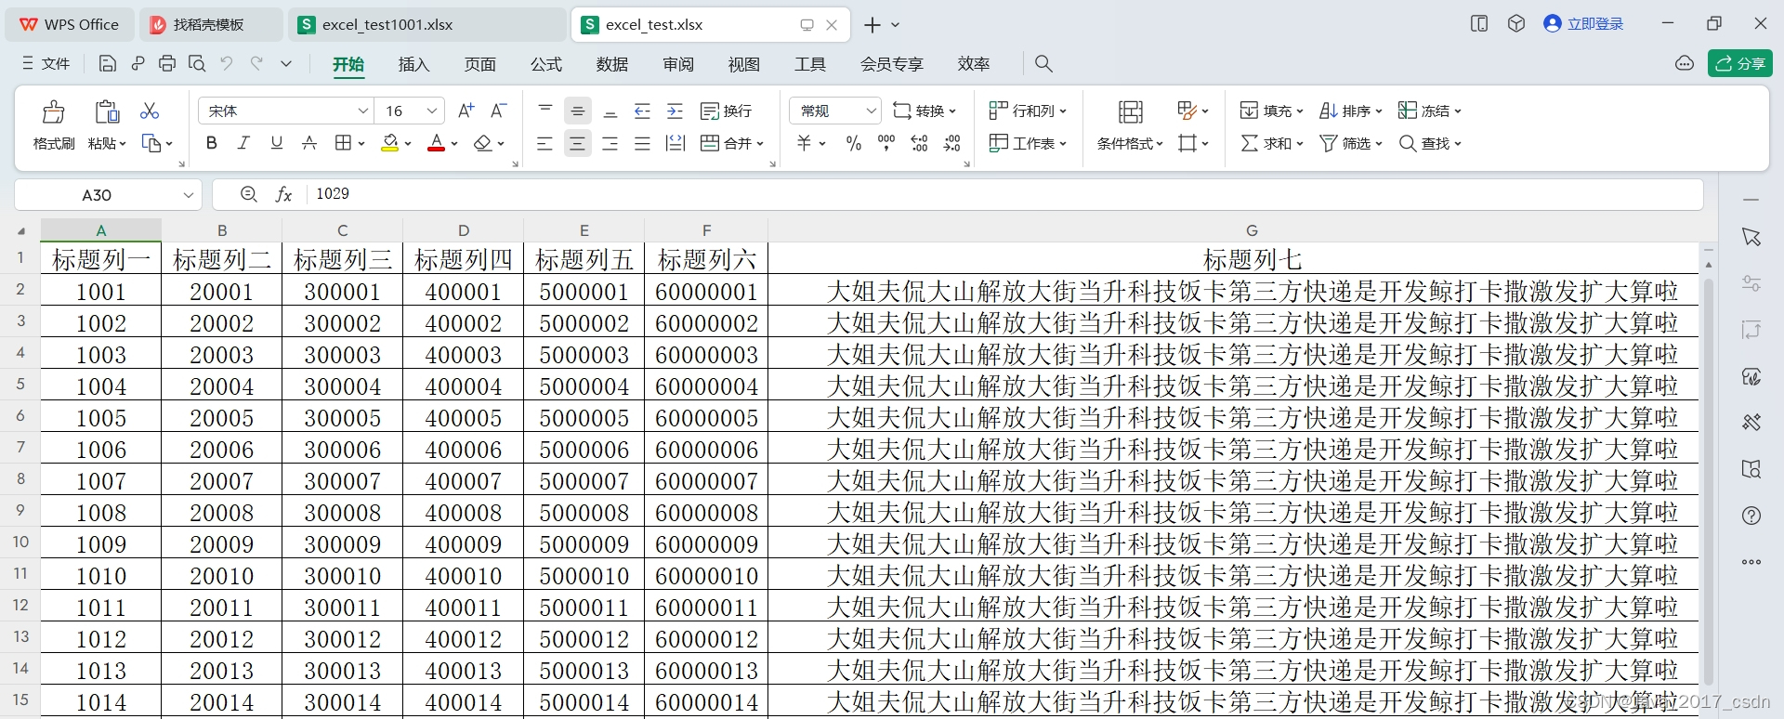Toggle Bold formatting
Screen dimensions: 1784x719
click(212, 143)
